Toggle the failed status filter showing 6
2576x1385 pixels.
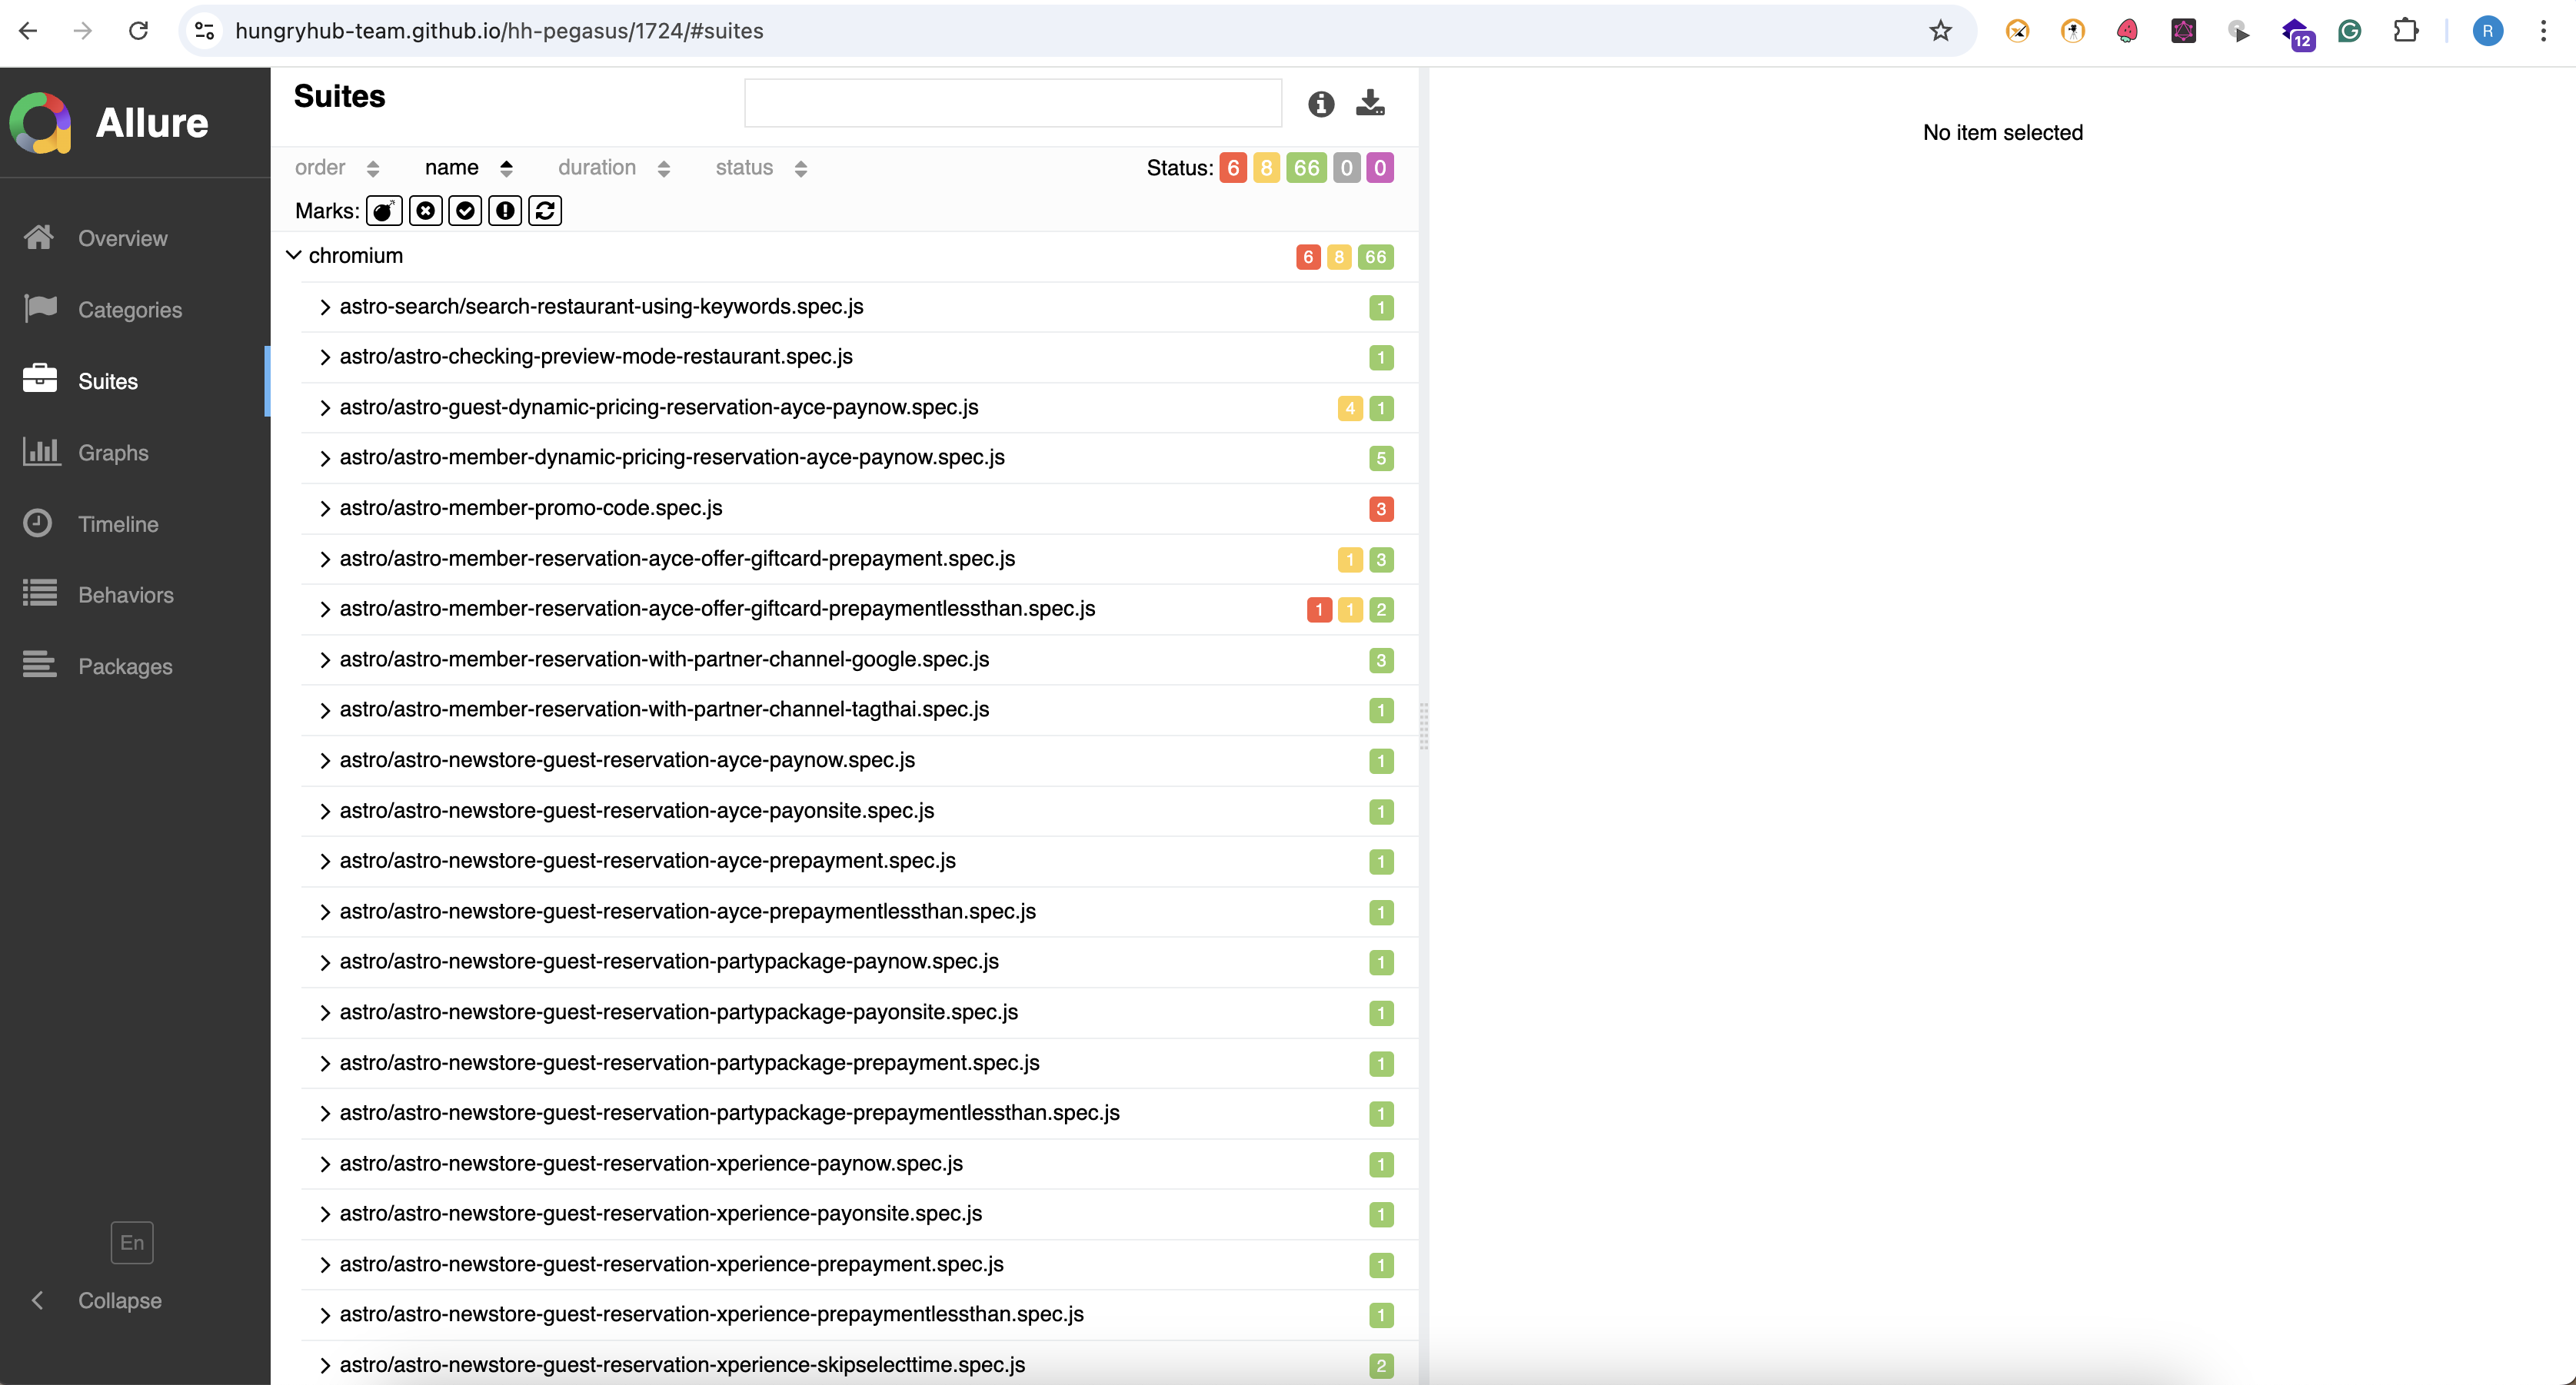point(1233,168)
